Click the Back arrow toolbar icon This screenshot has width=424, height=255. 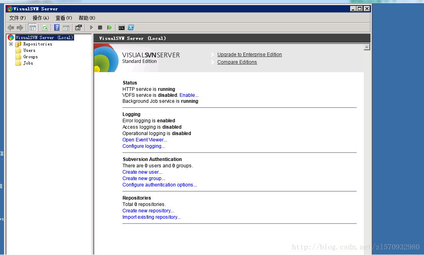click(11, 27)
